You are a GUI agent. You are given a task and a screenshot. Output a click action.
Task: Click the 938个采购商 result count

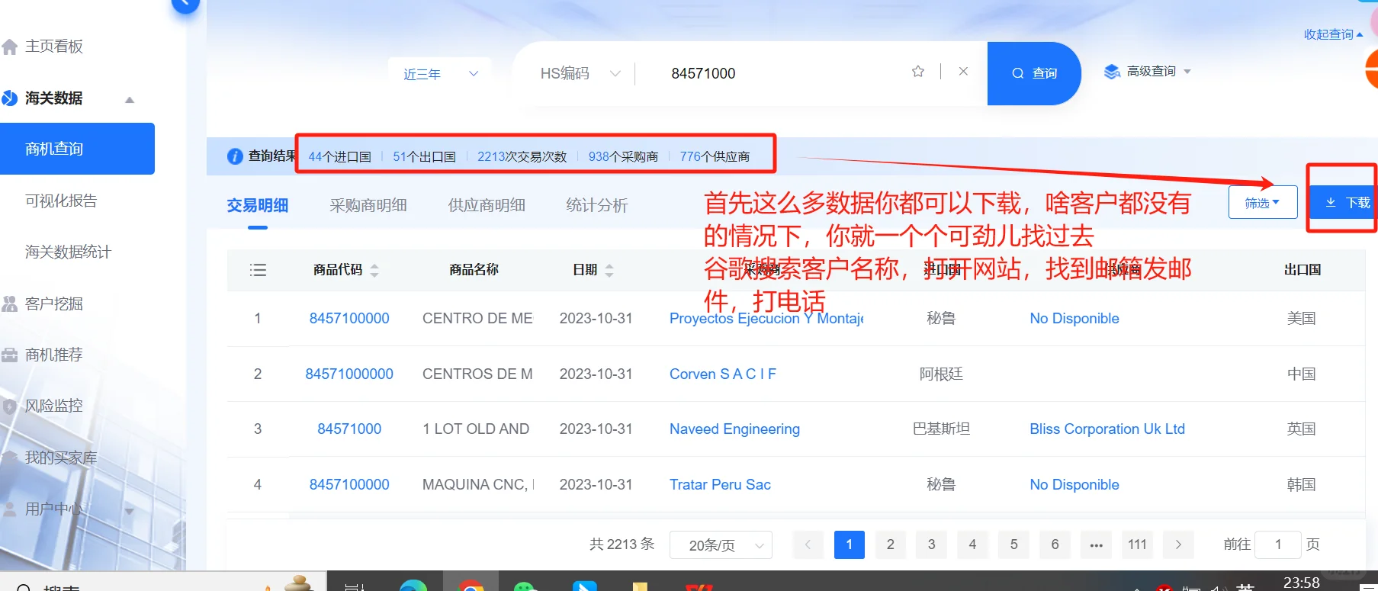coord(623,156)
